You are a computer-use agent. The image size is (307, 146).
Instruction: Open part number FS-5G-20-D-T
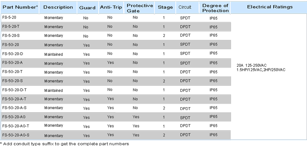[x=15, y=90]
